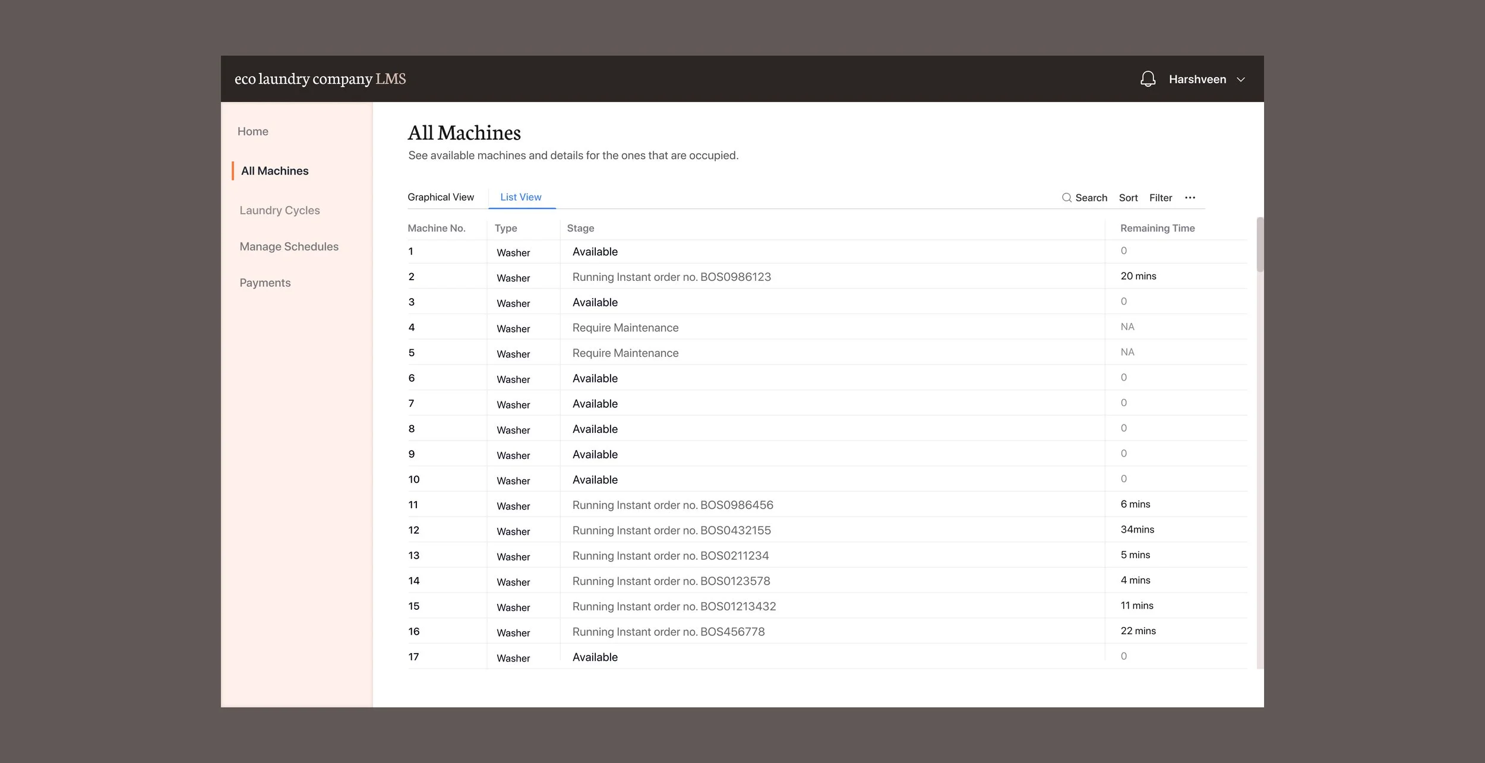This screenshot has width=1485, height=763.
Task: Open the Filter options
Action: 1160,198
